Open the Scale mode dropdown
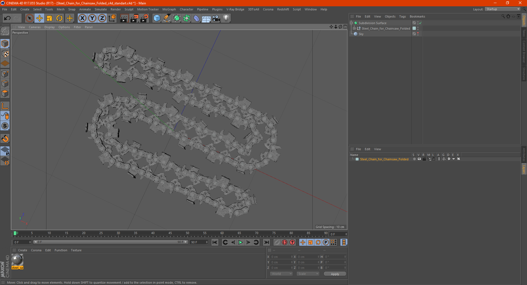The width and height of the screenshot is (527, 285). tap(308, 274)
